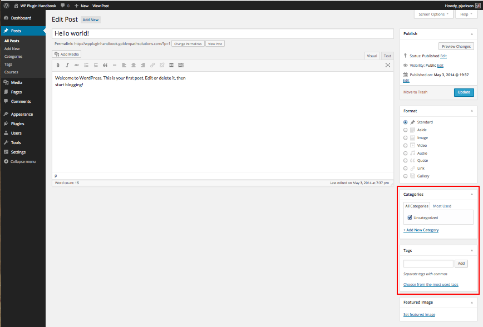This screenshot has height=327, width=483.
Task: Insert a bulleted list
Action: [x=86, y=65]
